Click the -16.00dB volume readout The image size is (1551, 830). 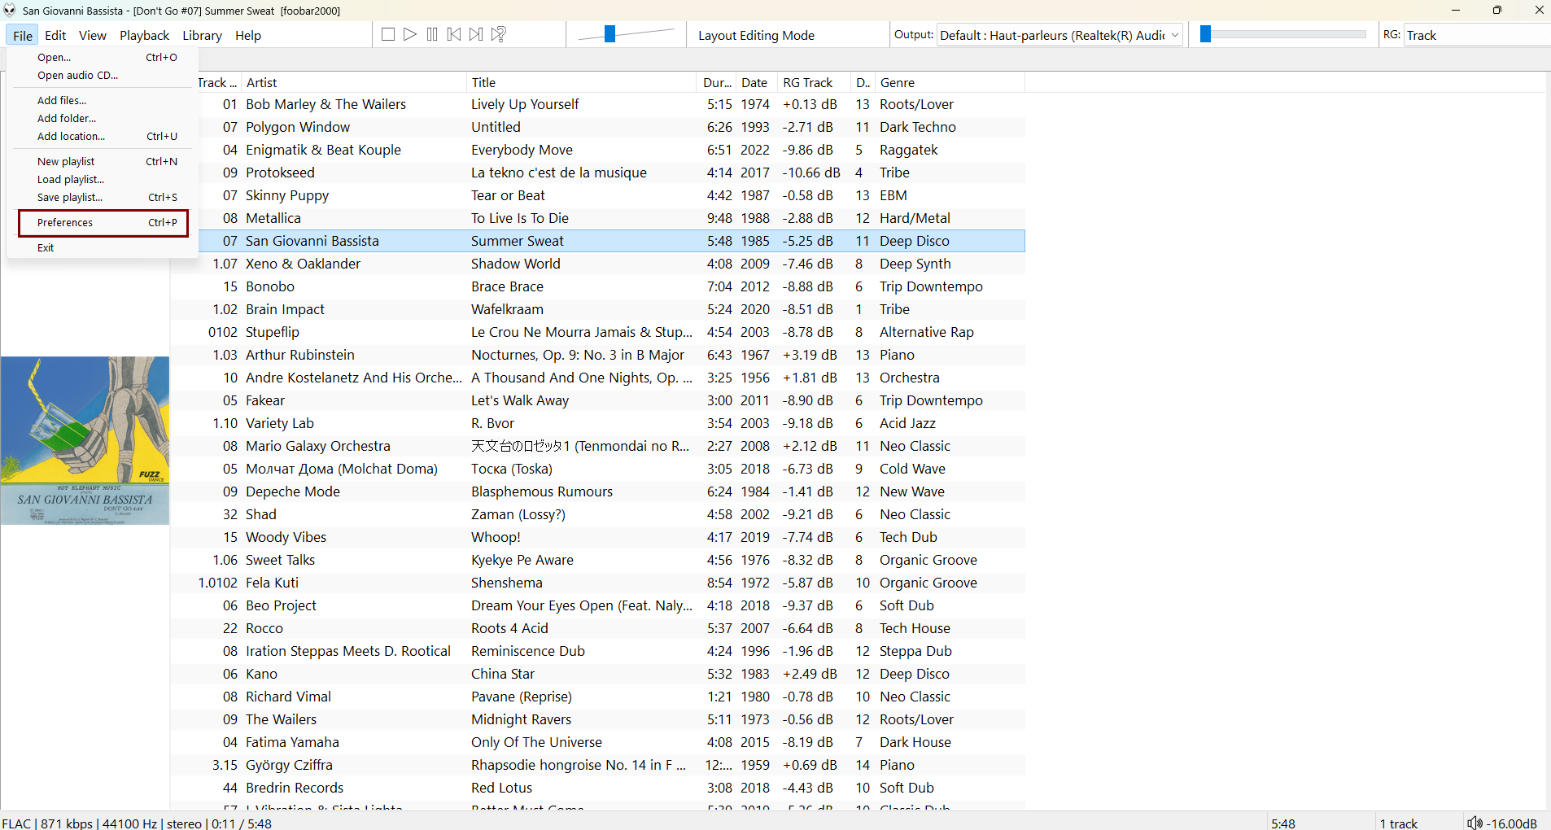1511,823
